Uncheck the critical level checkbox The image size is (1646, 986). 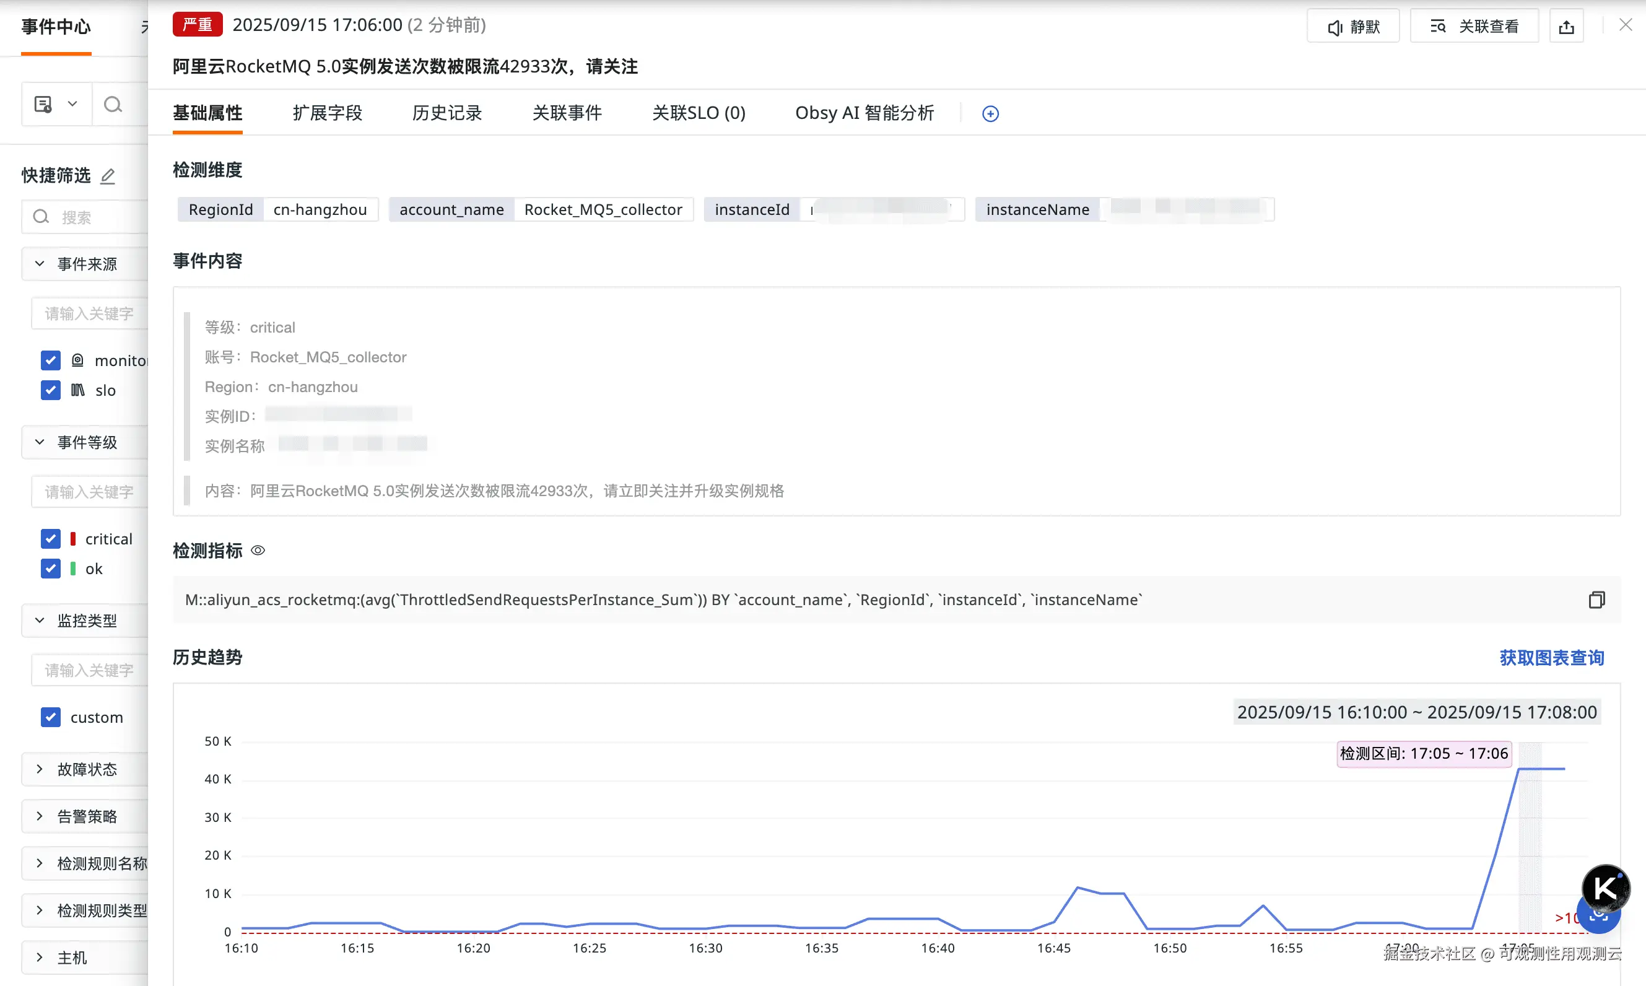pos(51,539)
